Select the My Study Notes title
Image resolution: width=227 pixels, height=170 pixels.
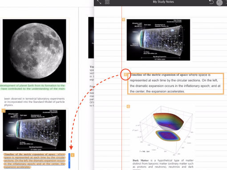[x=163, y=2]
